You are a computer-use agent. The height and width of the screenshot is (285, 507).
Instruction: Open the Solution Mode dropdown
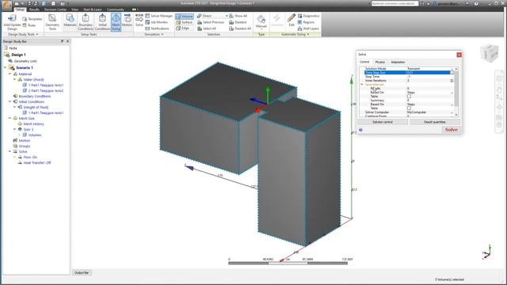[x=452, y=69]
